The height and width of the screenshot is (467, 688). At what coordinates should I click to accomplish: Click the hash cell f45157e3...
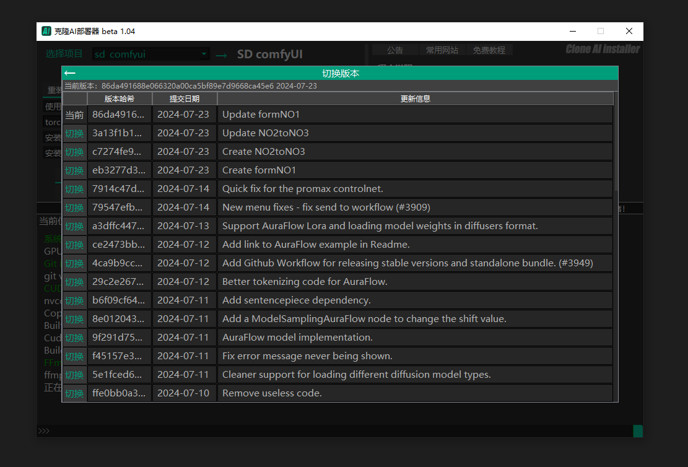(x=120, y=356)
